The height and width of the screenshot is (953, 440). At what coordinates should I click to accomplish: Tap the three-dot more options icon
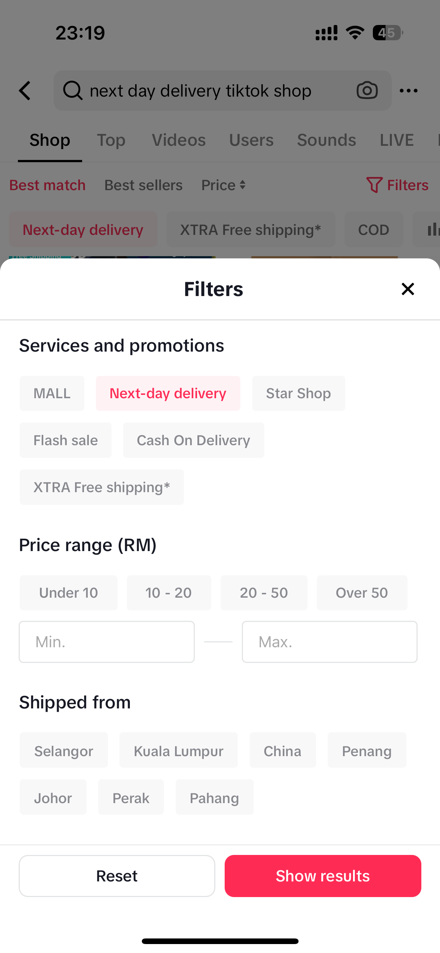tap(408, 91)
